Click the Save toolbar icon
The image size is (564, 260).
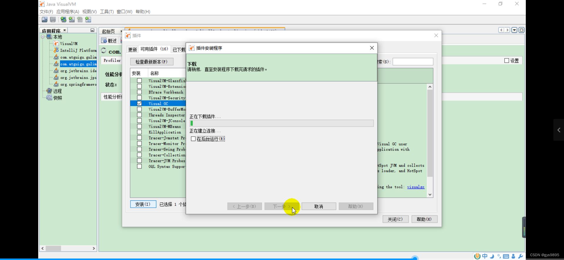[x=53, y=20]
